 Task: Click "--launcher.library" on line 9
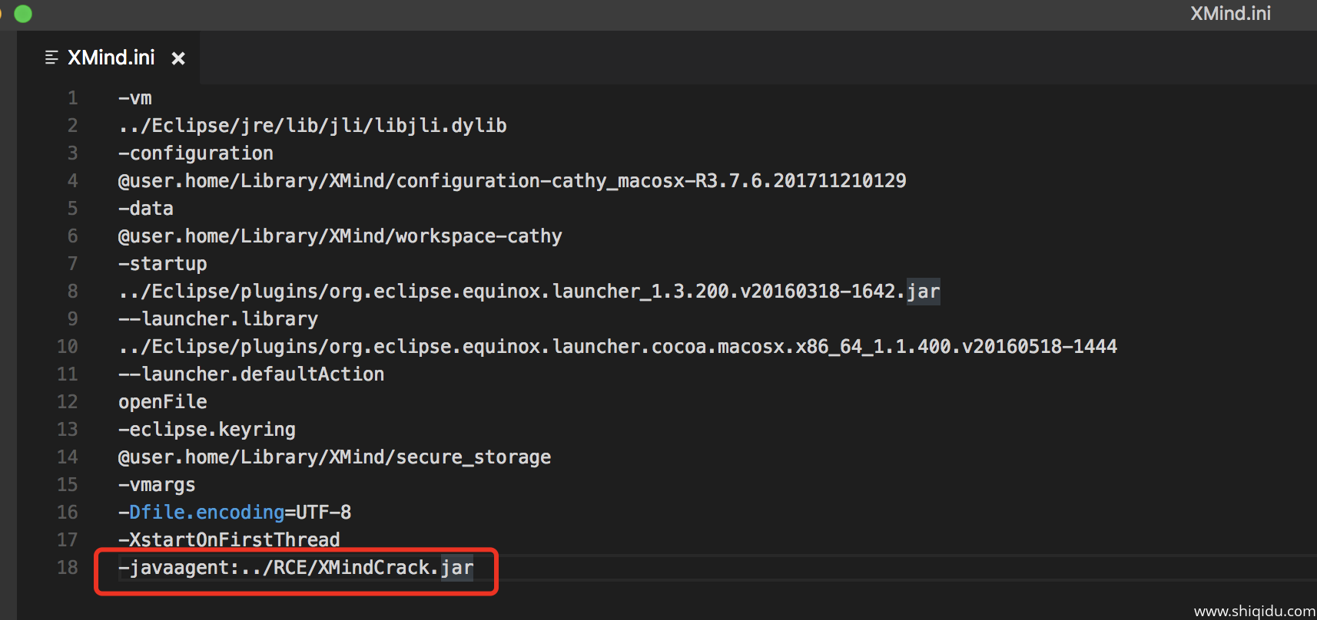coord(218,319)
